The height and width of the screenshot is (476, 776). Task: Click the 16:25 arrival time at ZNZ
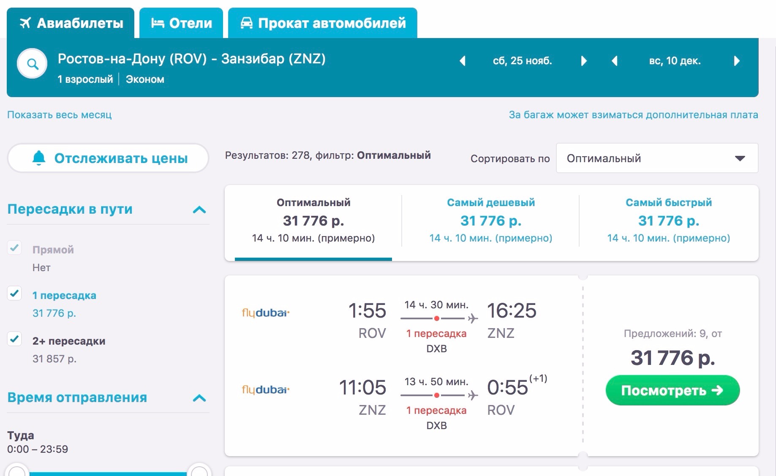pos(512,311)
